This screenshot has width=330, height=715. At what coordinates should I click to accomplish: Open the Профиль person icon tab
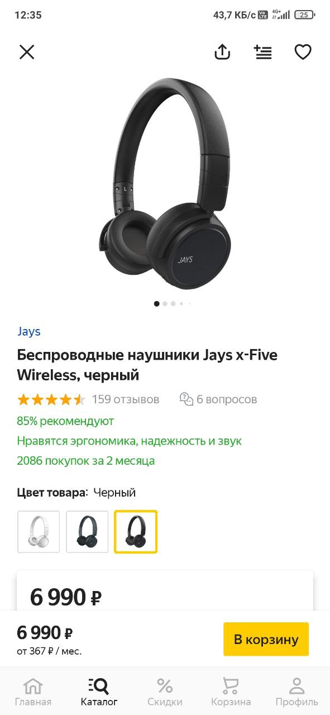[296, 692]
